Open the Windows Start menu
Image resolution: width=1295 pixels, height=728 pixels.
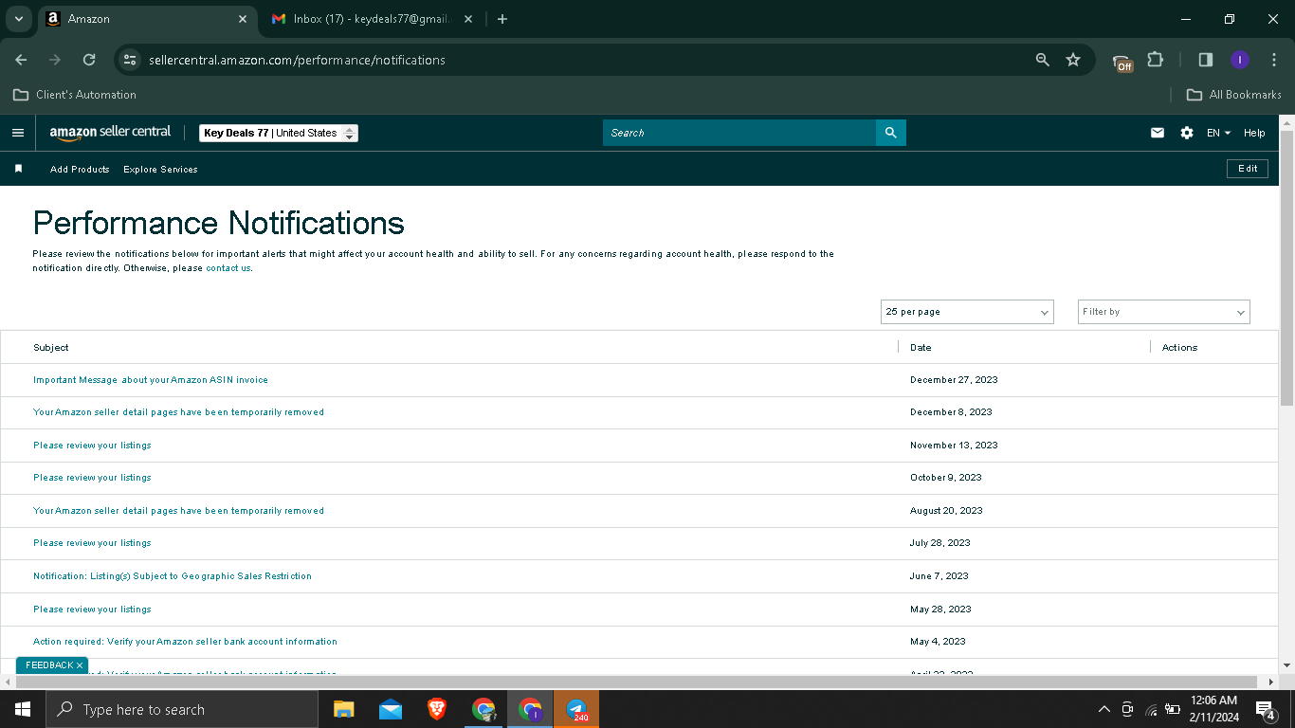click(x=23, y=709)
